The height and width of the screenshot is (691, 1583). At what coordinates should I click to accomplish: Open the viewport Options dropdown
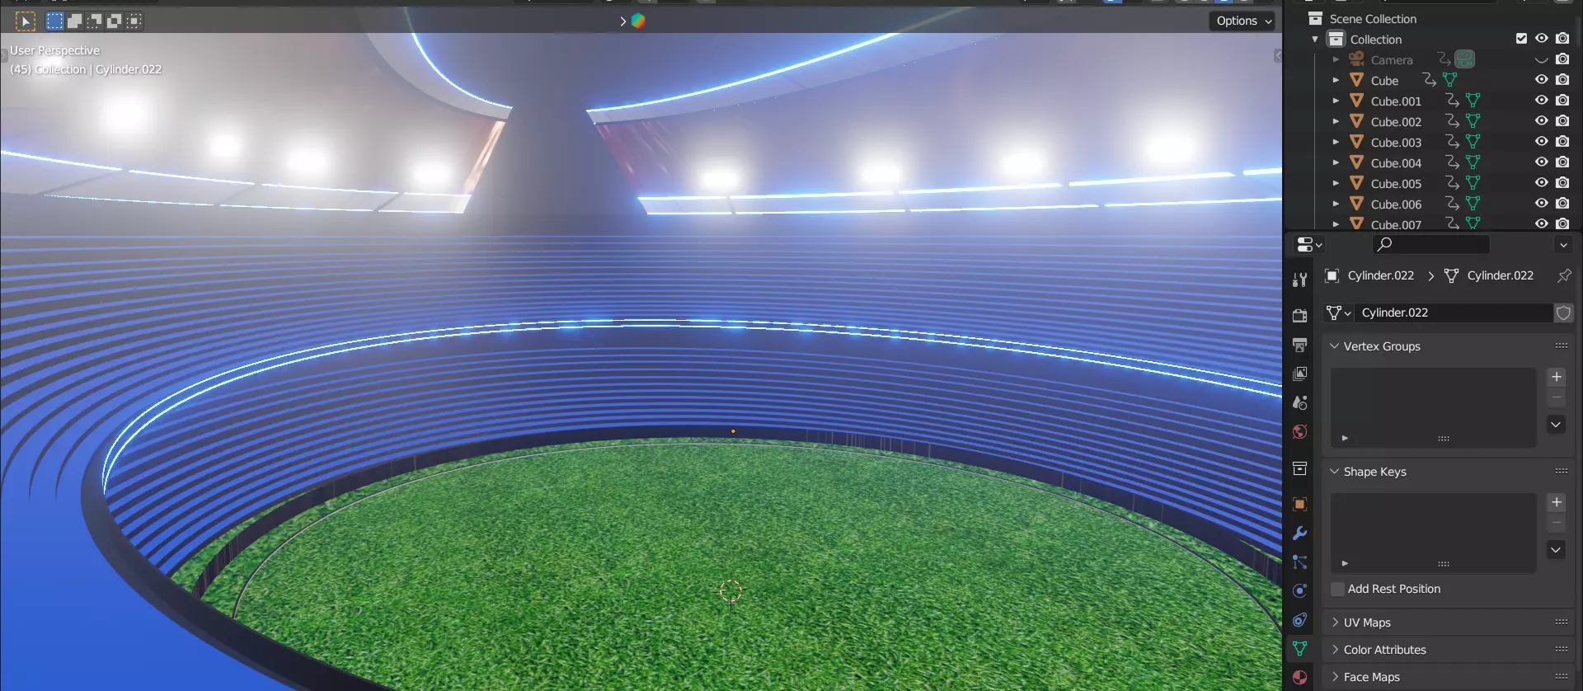click(x=1243, y=21)
